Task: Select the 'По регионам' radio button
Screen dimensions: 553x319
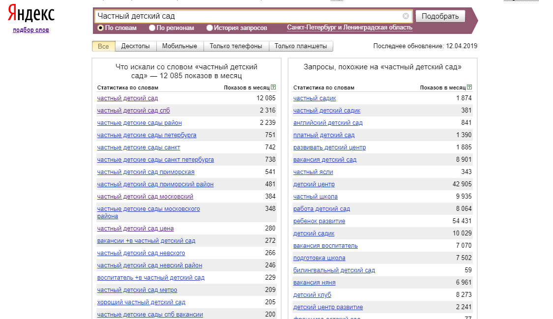Action: point(152,28)
